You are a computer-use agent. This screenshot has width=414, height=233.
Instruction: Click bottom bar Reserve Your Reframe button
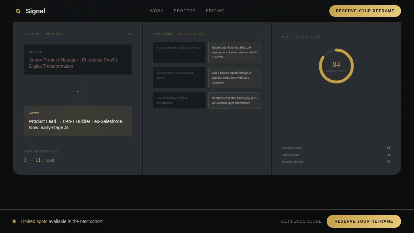point(364,221)
